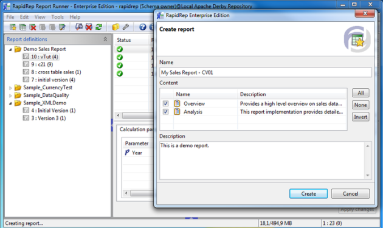Click the delete report red X table icon
This screenshot has width=383, height=228.
coord(32,27)
